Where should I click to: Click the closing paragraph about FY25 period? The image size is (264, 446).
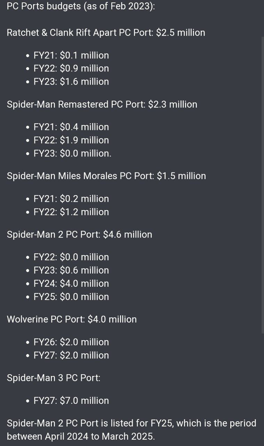[x=131, y=430]
